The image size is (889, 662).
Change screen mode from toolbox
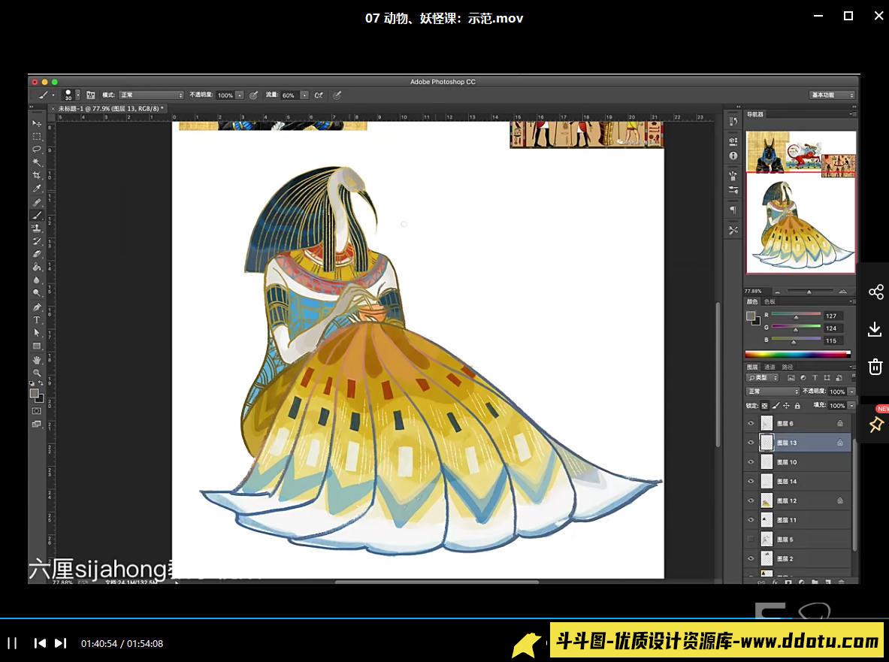37,424
